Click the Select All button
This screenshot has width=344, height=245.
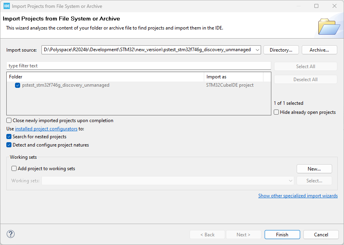click(306, 67)
